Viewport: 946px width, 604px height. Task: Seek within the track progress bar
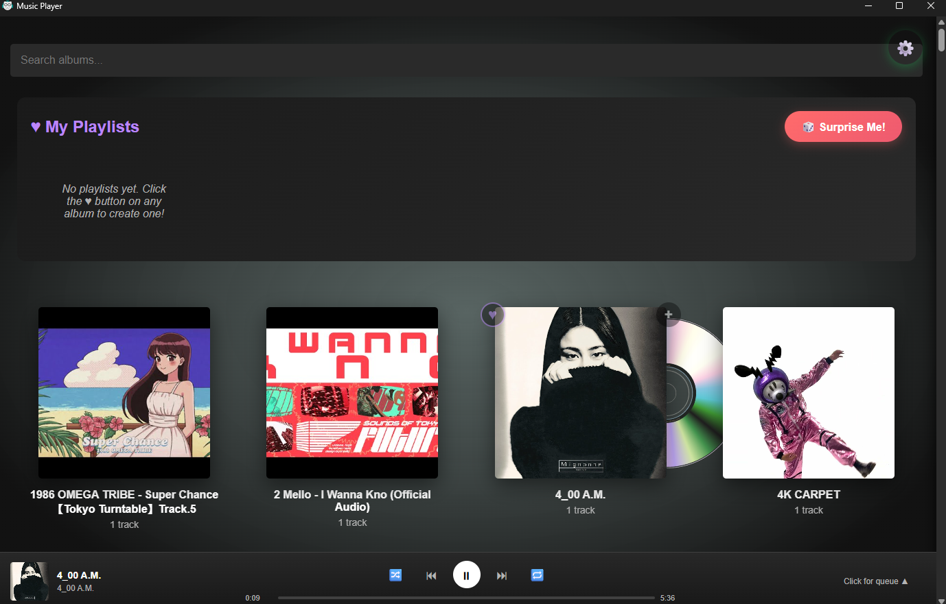pos(466,598)
